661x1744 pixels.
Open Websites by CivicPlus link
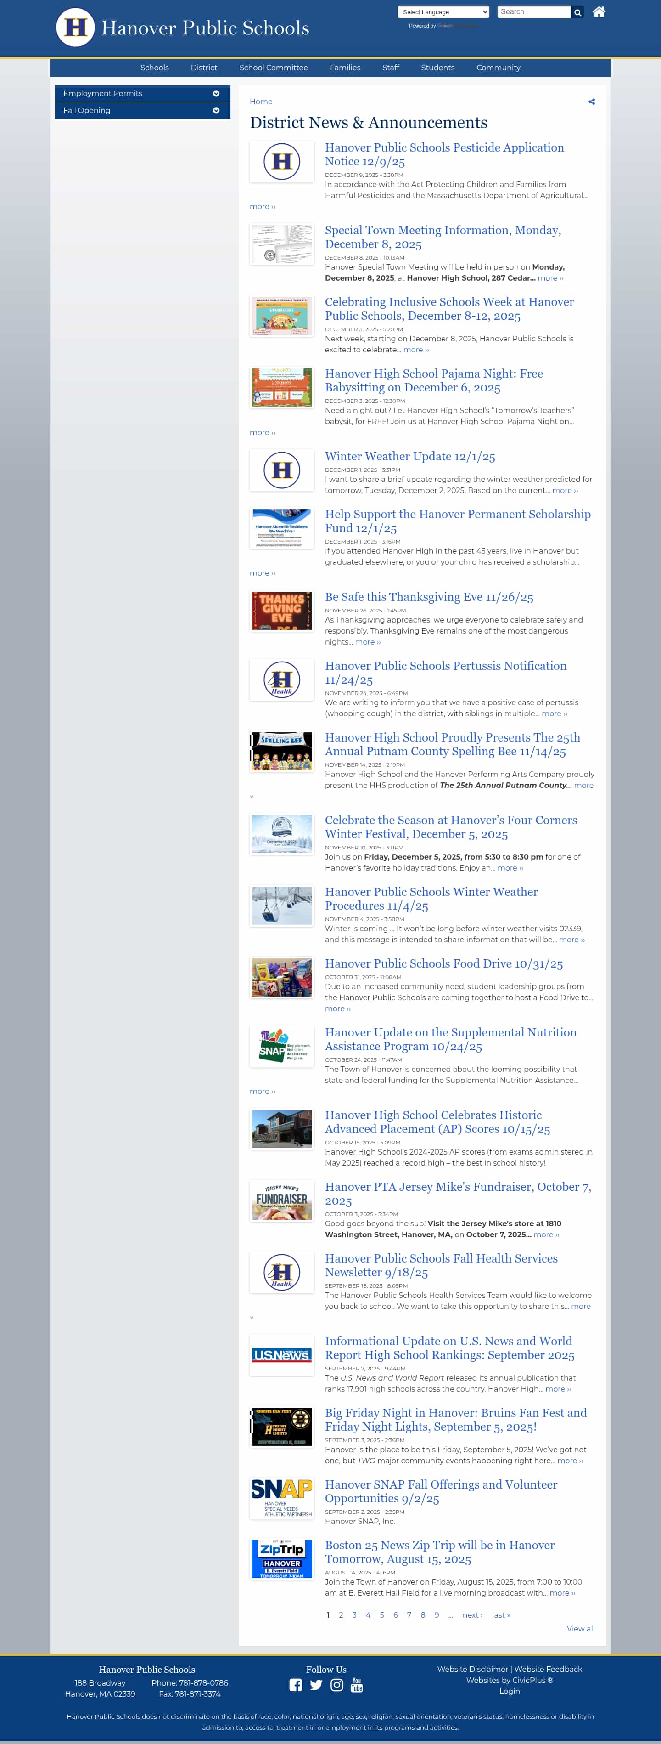(510, 1680)
